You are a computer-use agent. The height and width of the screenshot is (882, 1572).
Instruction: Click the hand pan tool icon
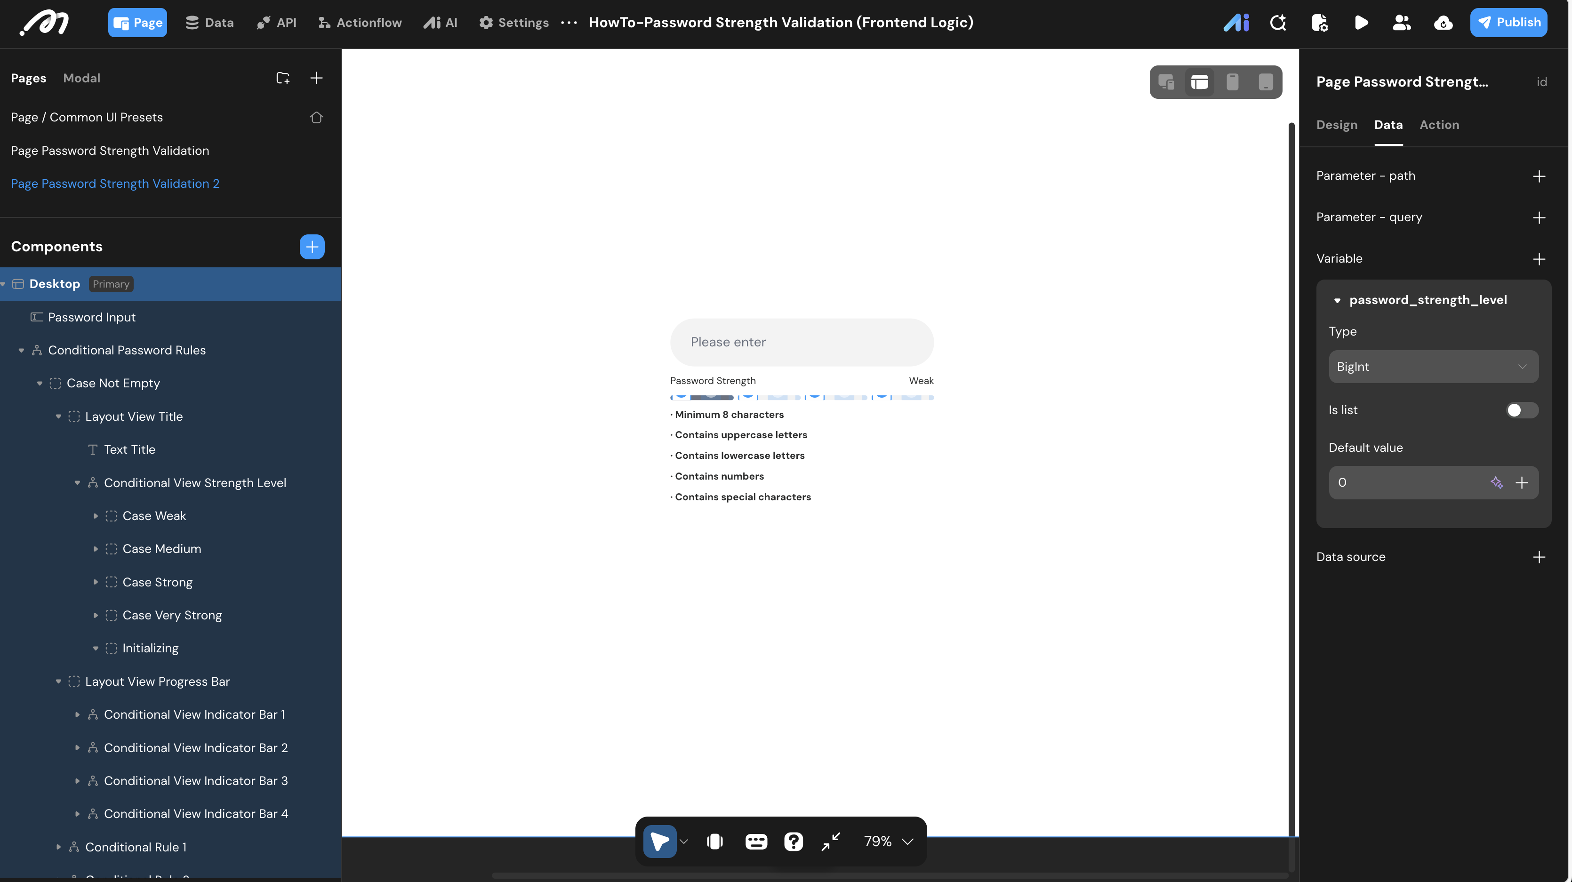pyautogui.click(x=714, y=842)
